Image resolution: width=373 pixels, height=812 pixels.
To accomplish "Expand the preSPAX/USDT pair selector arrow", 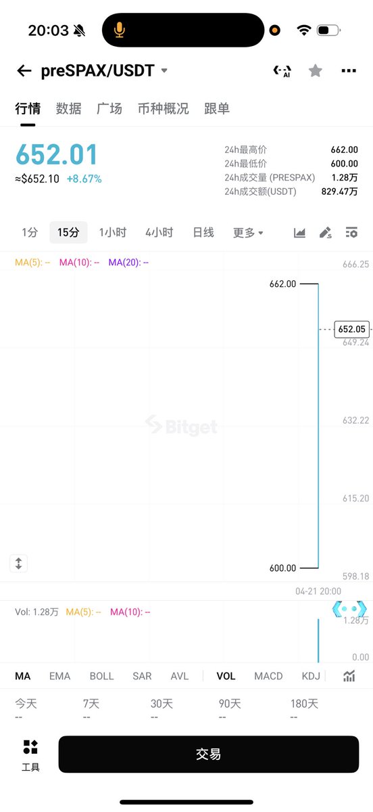I will point(164,71).
